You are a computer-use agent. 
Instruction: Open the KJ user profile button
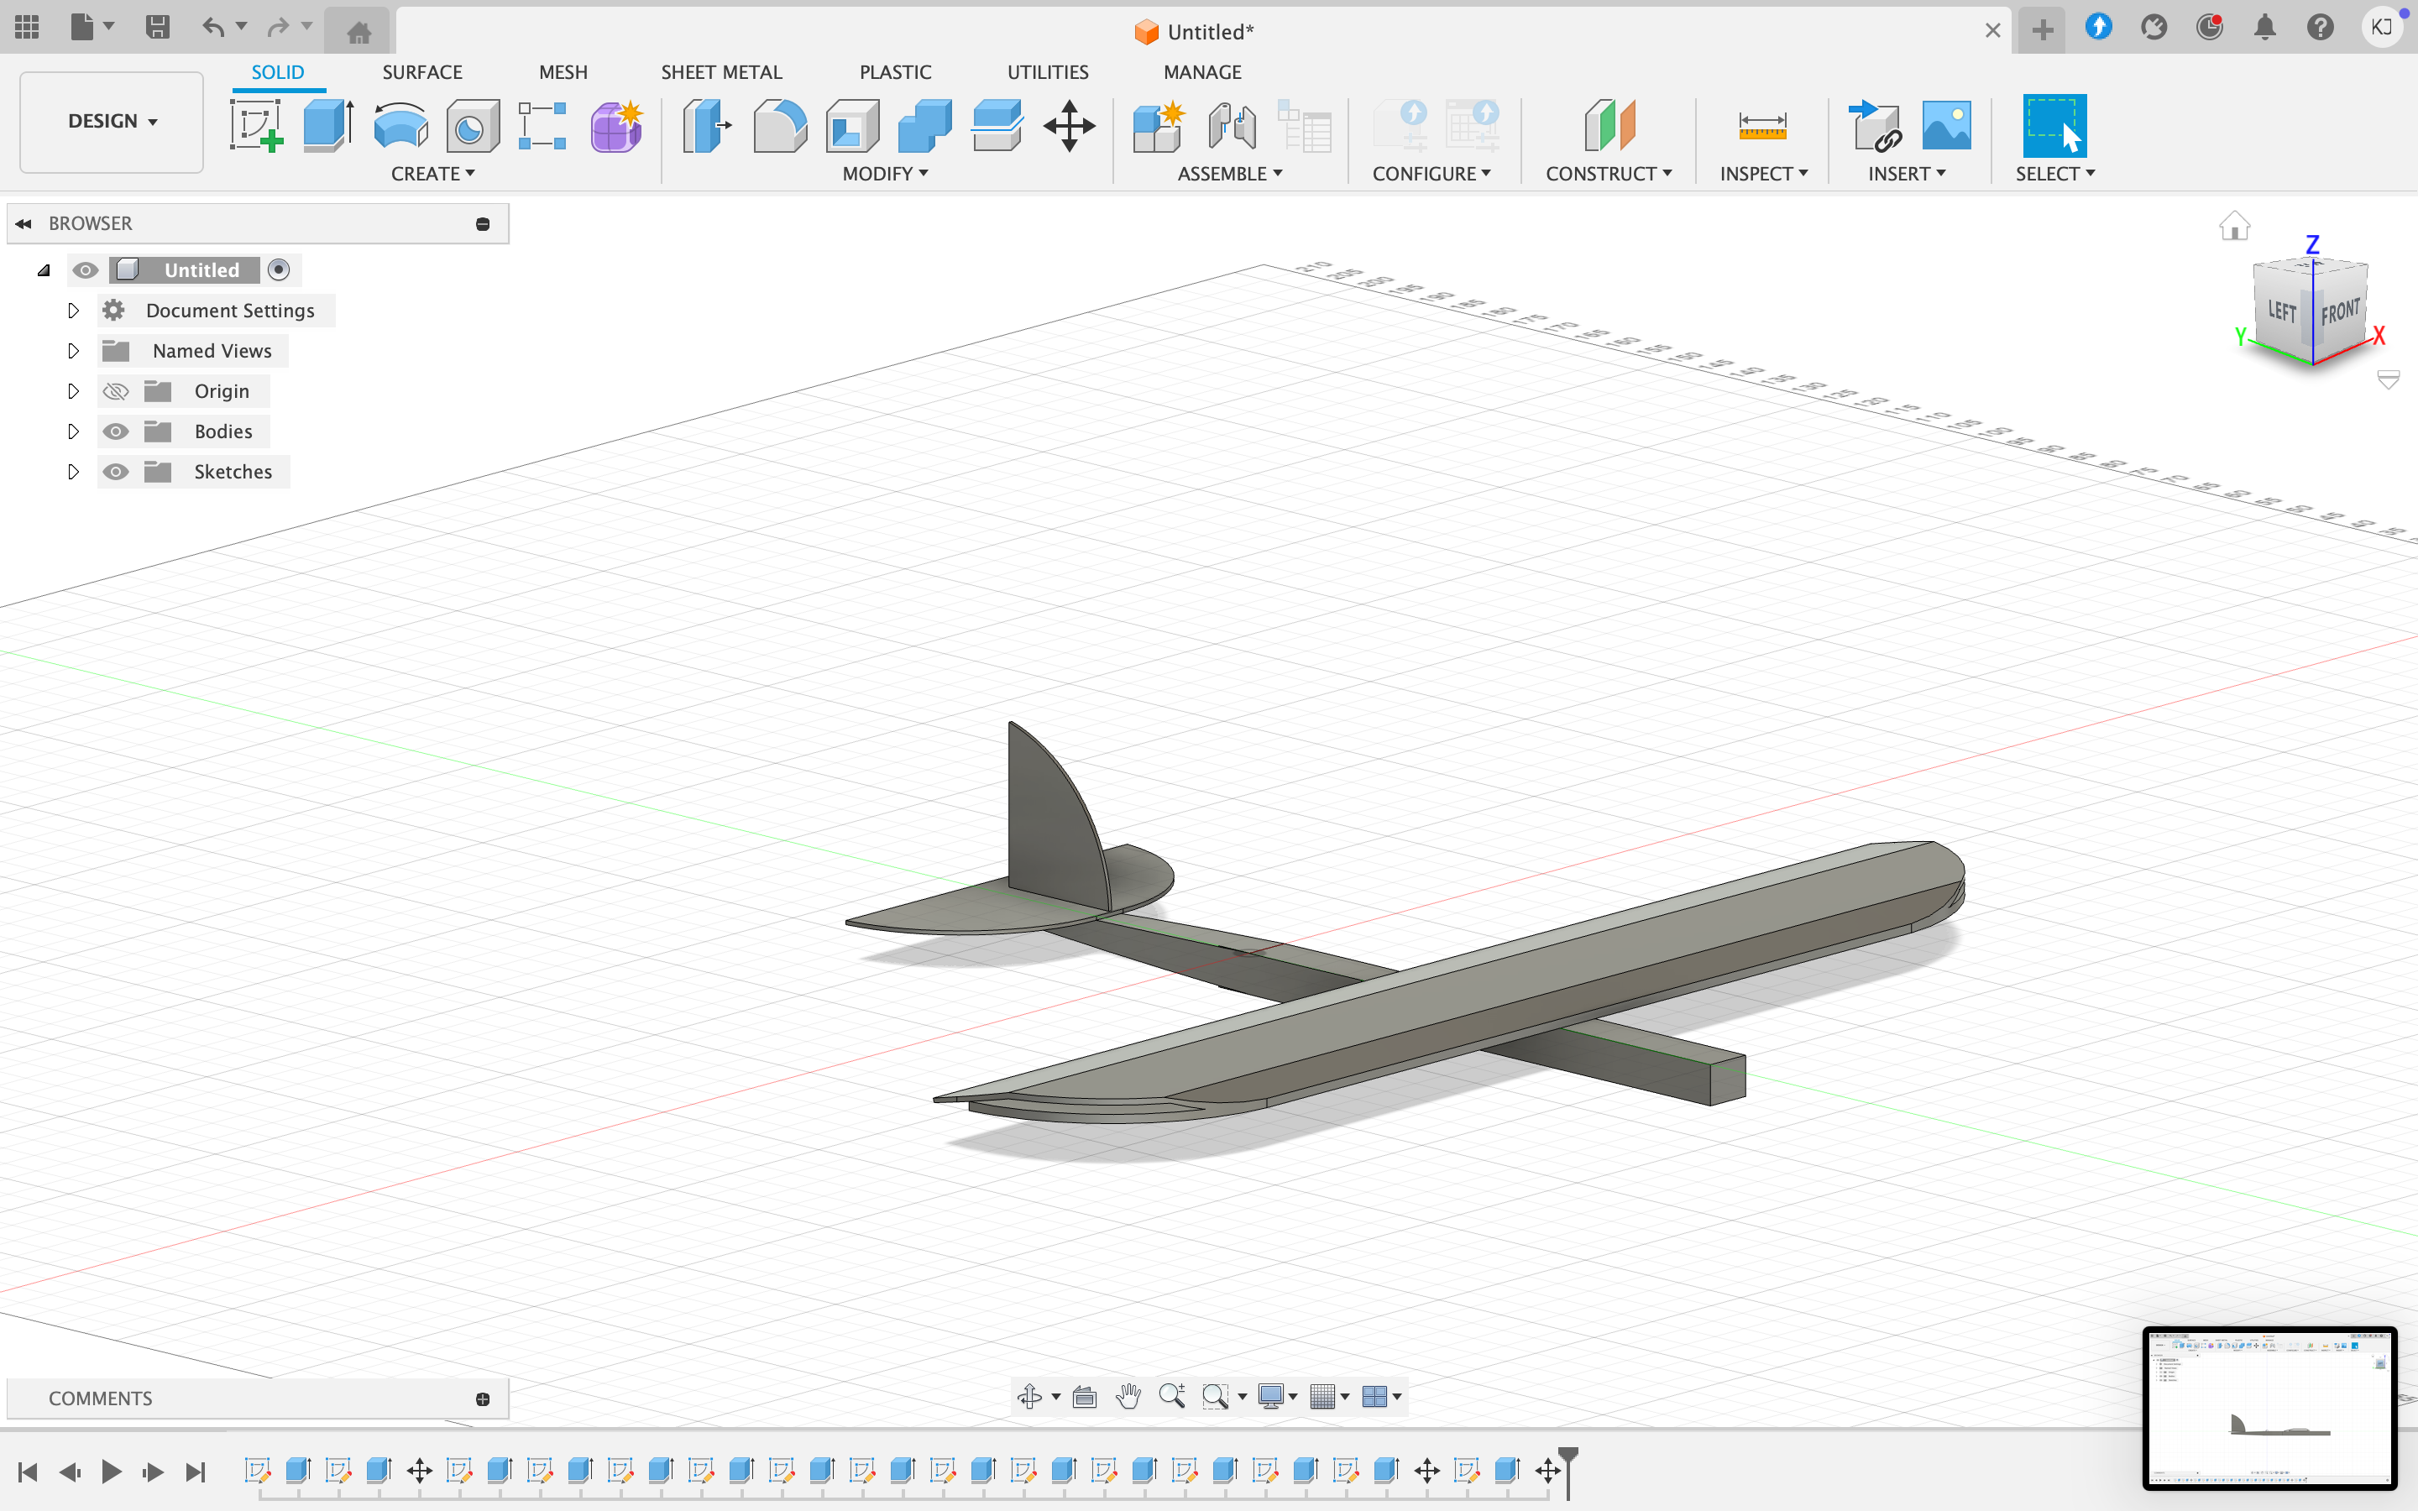2382,28
